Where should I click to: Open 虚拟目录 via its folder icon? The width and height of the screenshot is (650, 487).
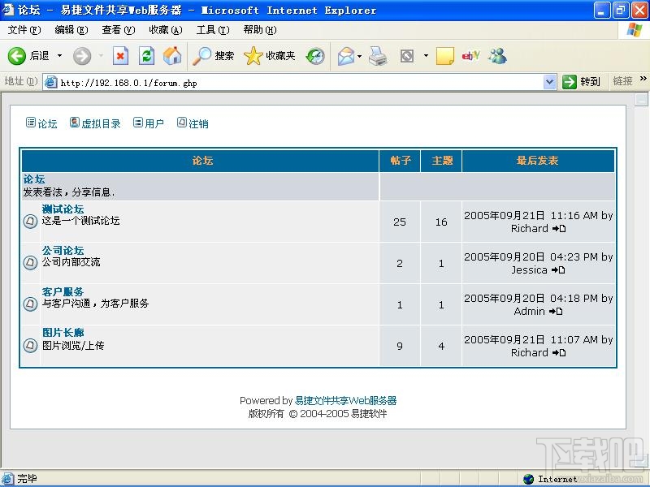pos(75,123)
